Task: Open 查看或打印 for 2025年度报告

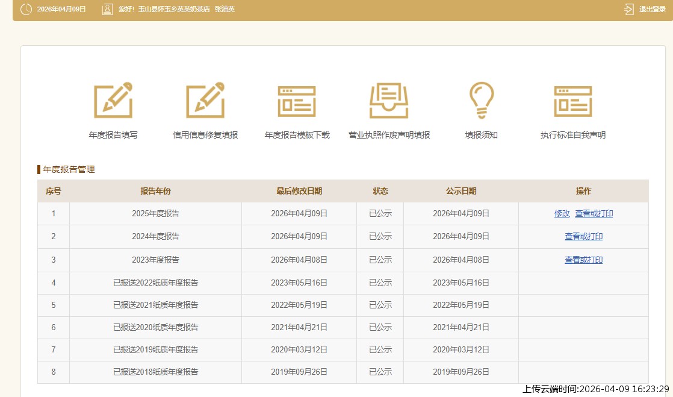Action: point(594,213)
